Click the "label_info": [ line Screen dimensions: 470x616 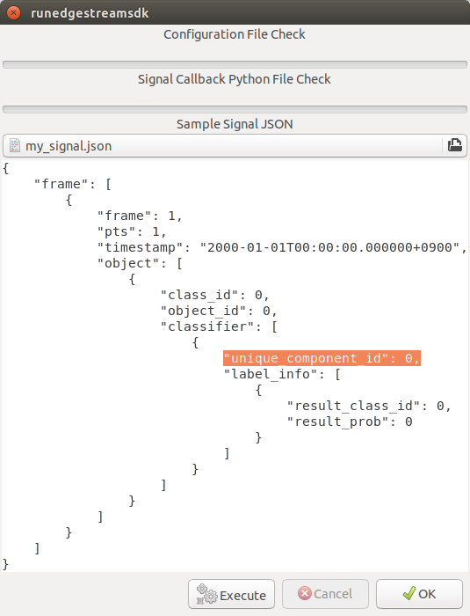click(x=282, y=374)
